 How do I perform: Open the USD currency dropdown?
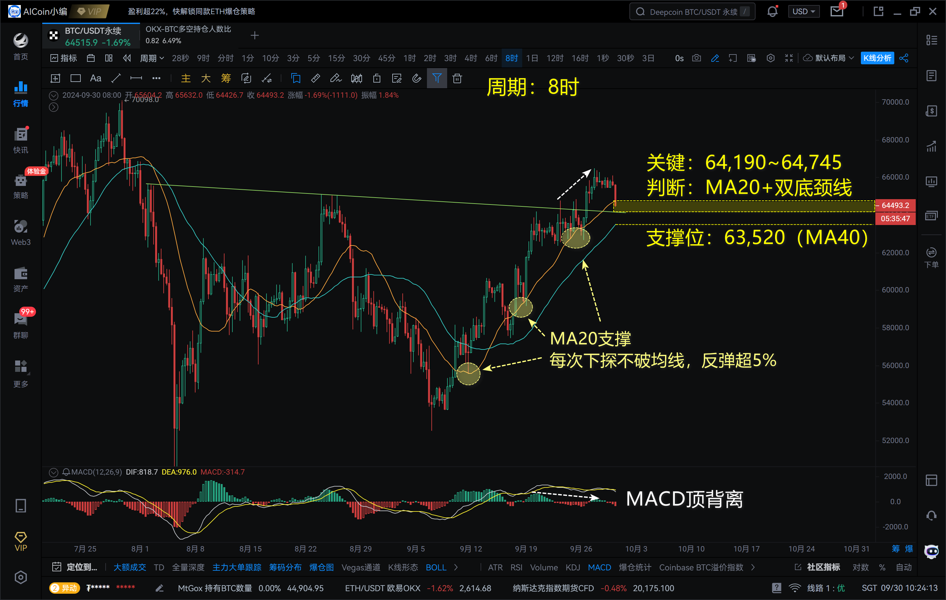803,11
